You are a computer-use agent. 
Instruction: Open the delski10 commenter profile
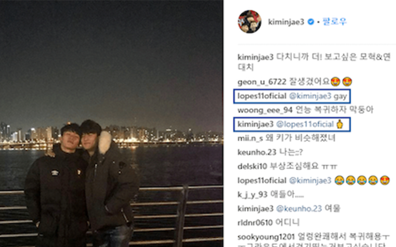252,166
